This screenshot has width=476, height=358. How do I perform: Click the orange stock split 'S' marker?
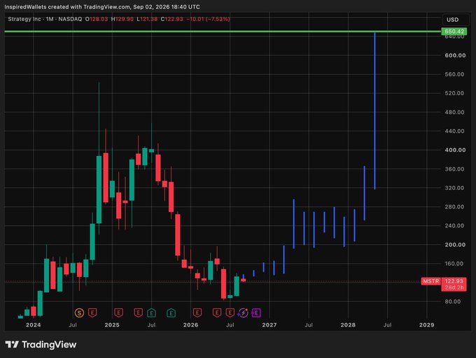pos(79,313)
